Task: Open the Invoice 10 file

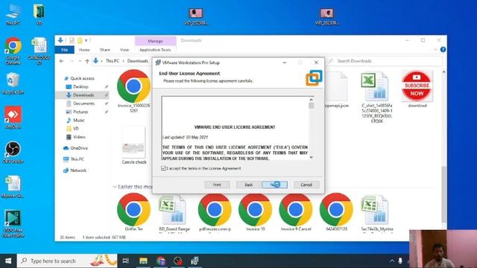Action: point(255,213)
